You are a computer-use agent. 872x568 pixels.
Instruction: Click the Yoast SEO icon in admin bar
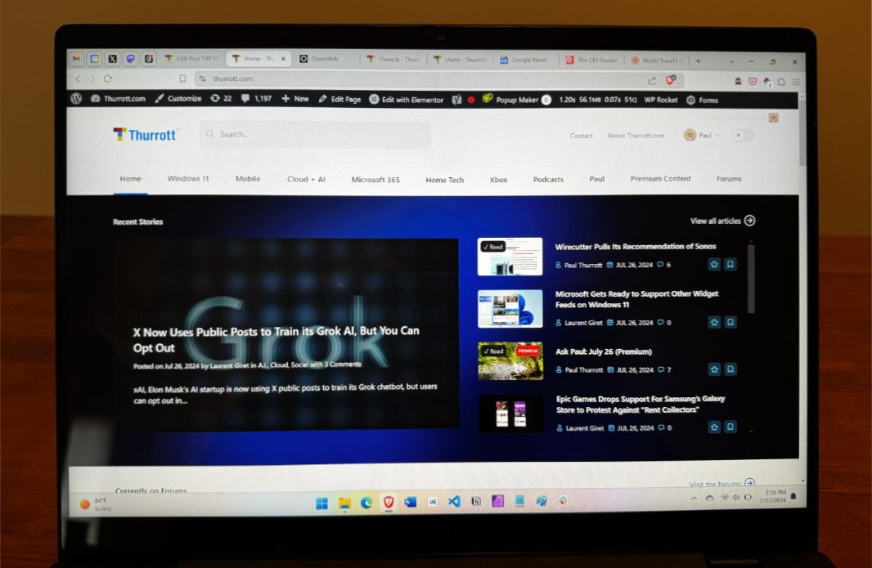[456, 100]
